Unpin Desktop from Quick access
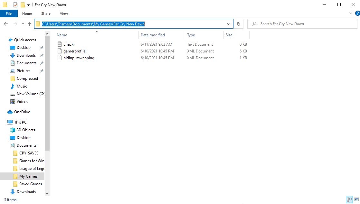 tap(42, 48)
